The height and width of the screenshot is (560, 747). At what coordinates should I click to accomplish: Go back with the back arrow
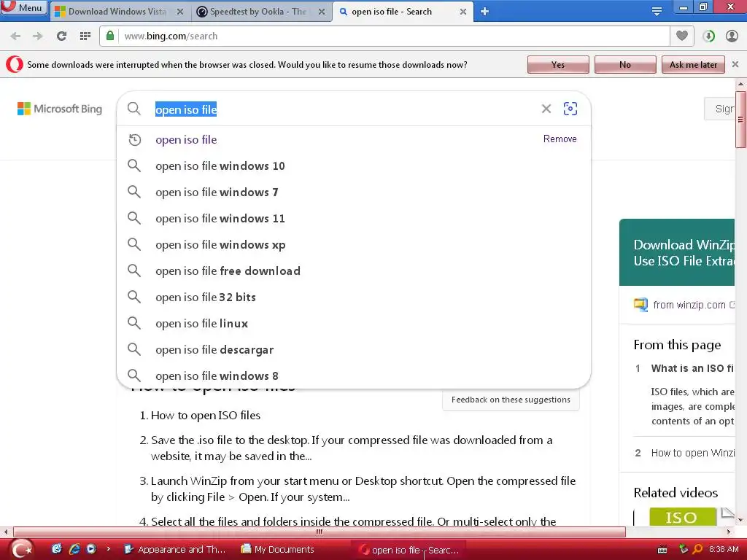click(15, 36)
